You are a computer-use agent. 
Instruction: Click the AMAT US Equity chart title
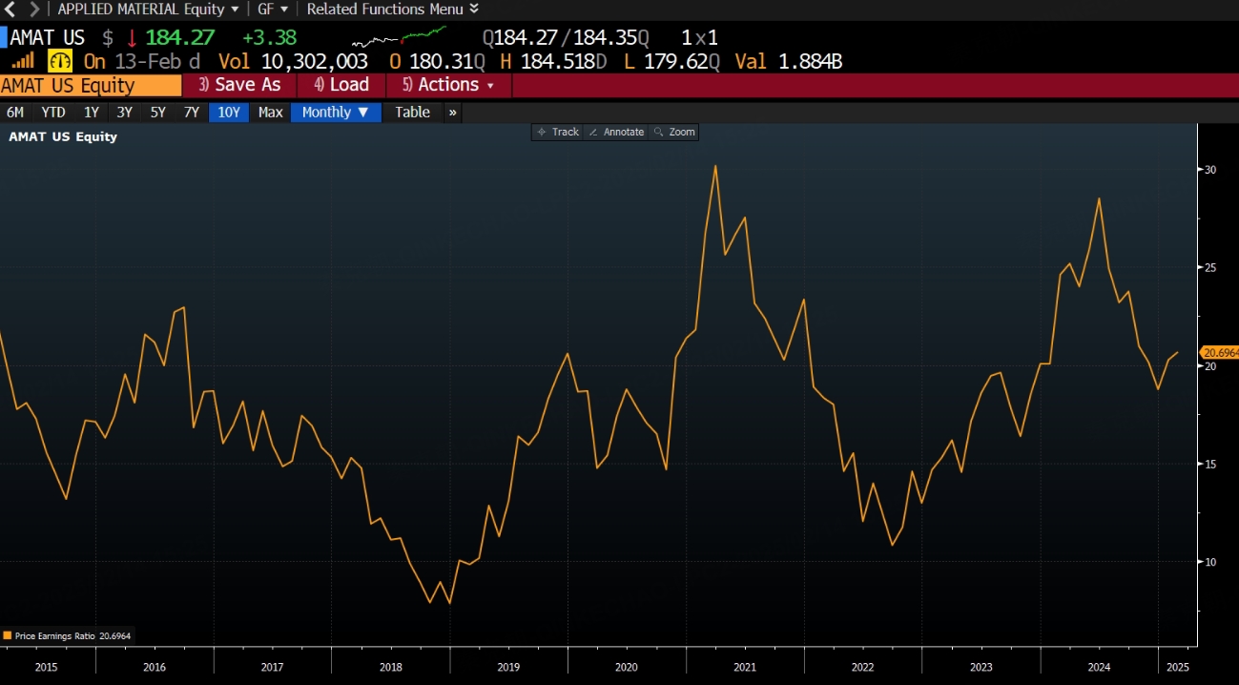point(63,136)
